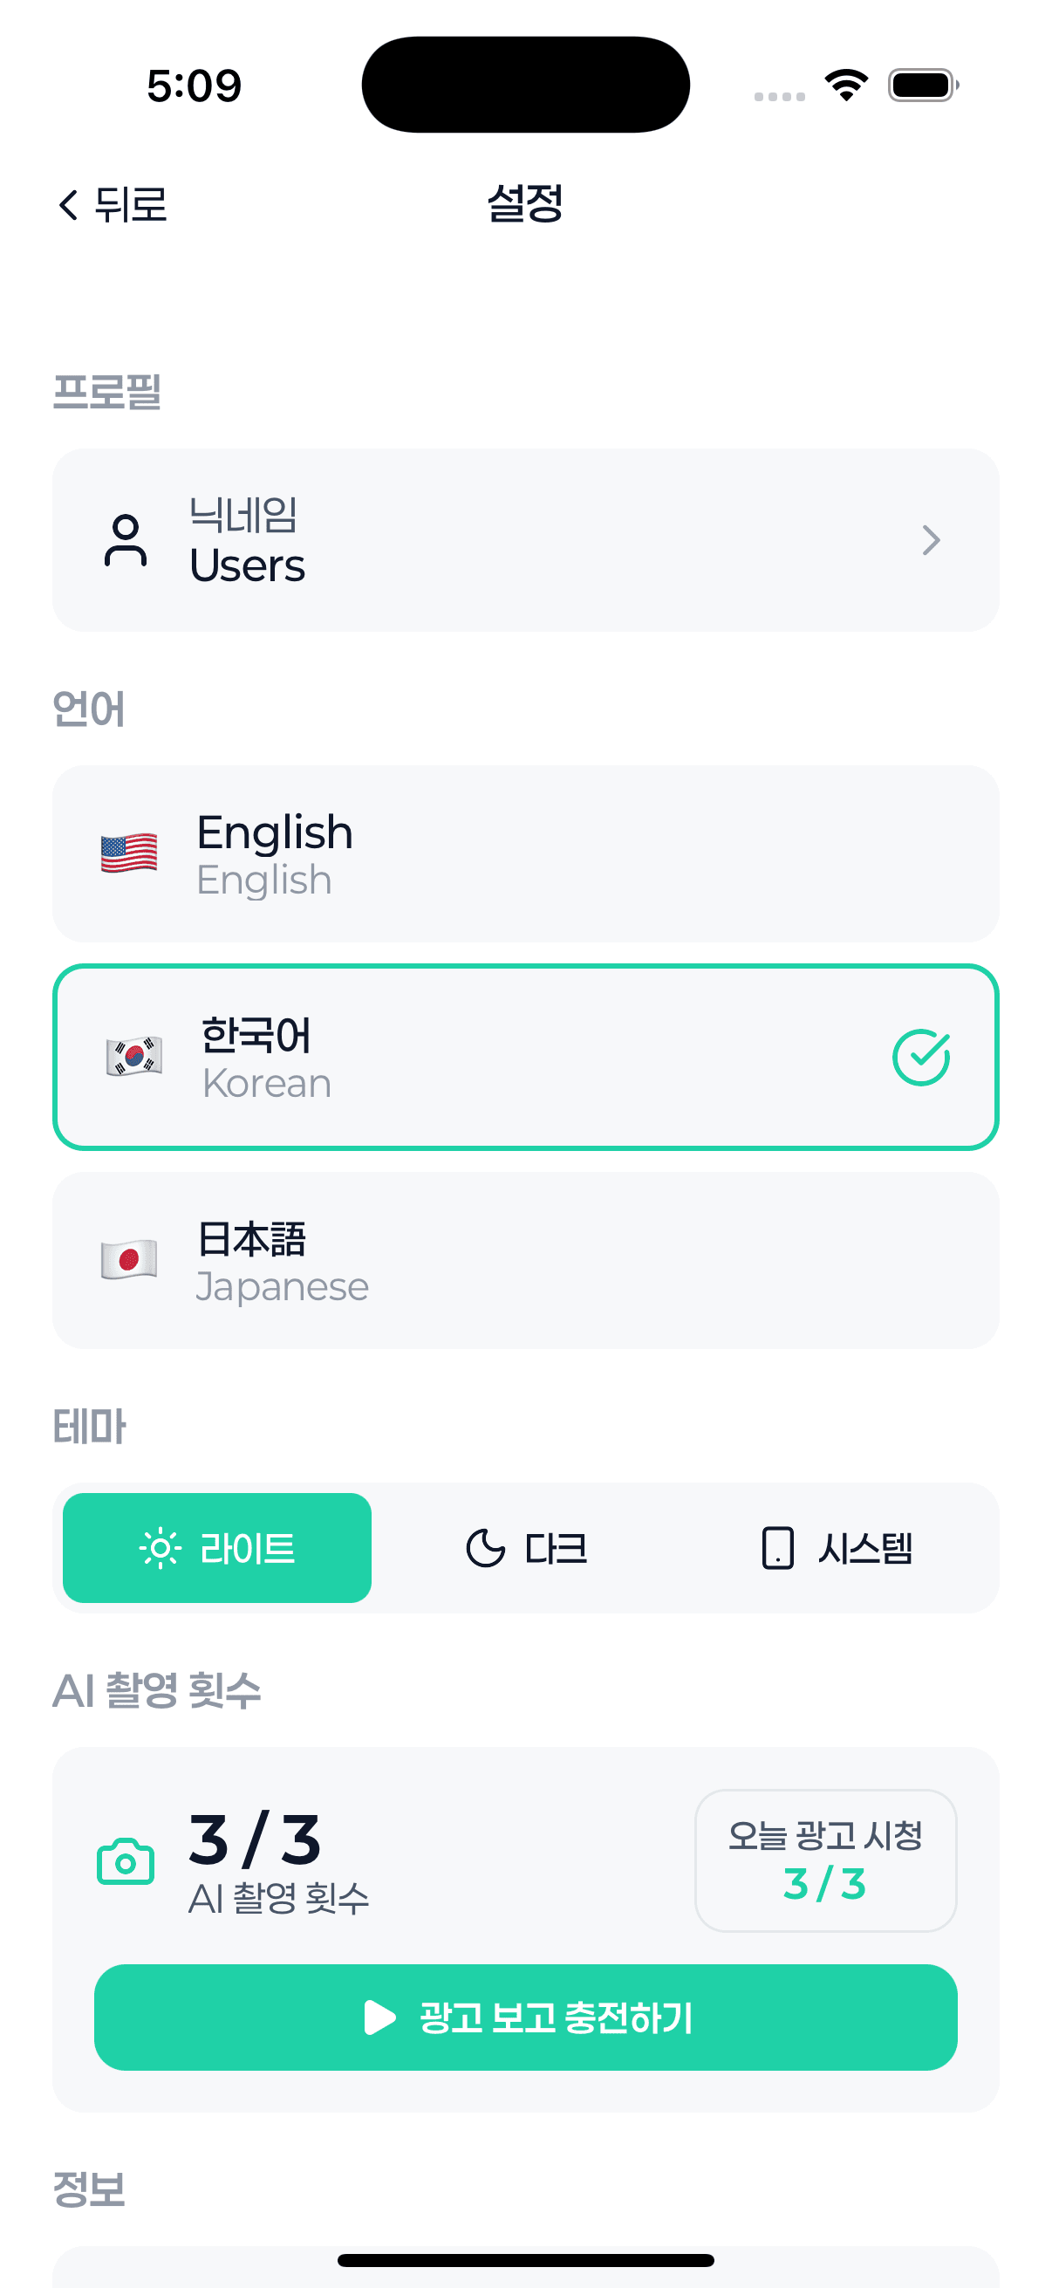The width and height of the screenshot is (1052, 2288).
Task: Switch theme to 다크 (dark)
Action: click(527, 1548)
